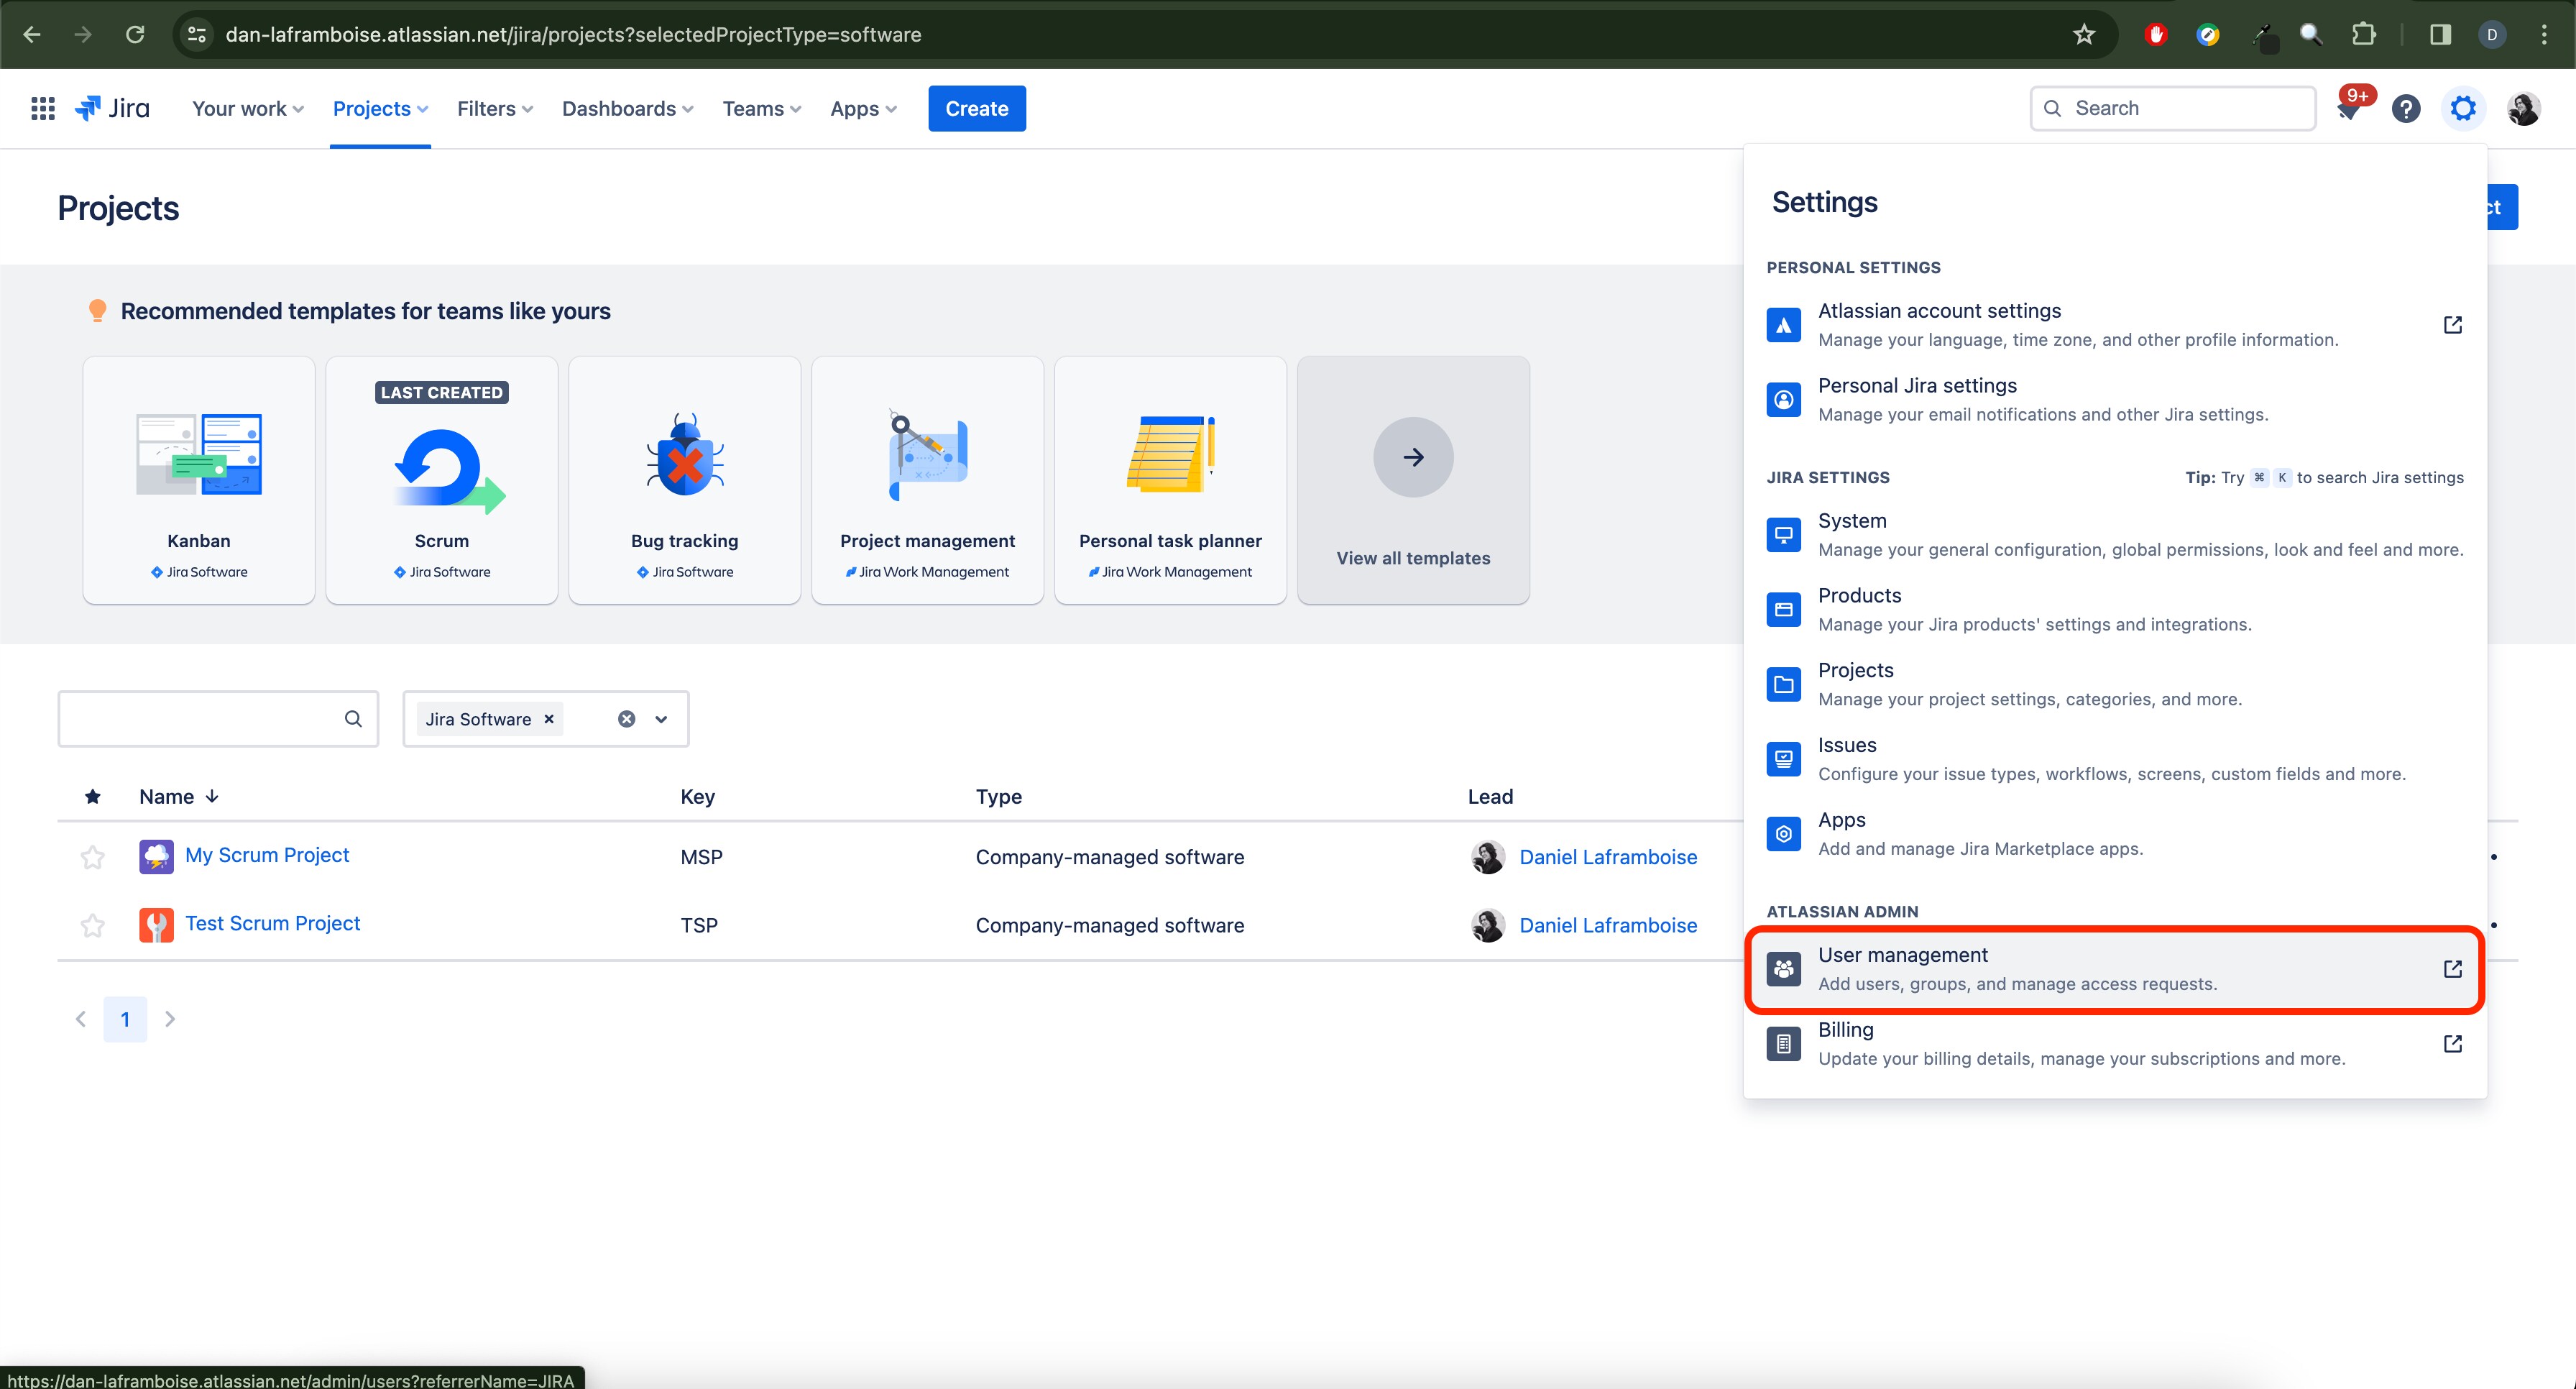Select the Scrum template card
The height and width of the screenshot is (1389, 2576).
coord(442,480)
